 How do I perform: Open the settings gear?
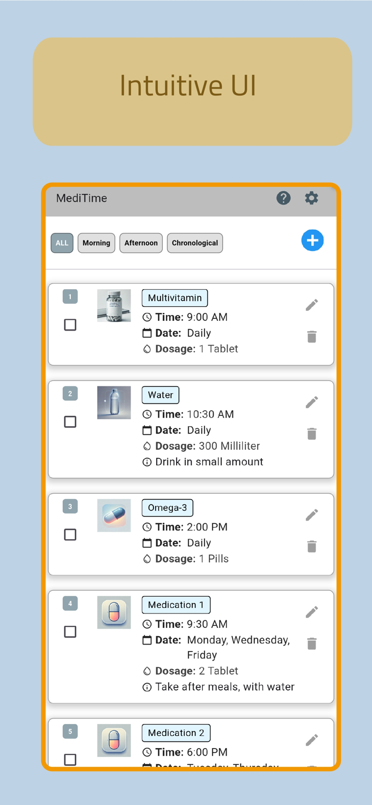pos(311,198)
